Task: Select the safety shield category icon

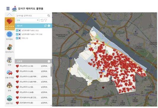Action: click(9, 61)
